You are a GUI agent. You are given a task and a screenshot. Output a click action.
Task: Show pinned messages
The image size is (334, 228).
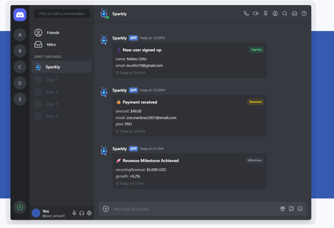coord(265,13)
